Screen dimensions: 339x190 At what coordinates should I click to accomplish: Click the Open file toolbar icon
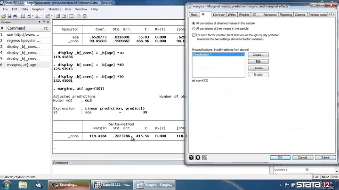pos(4,16)
